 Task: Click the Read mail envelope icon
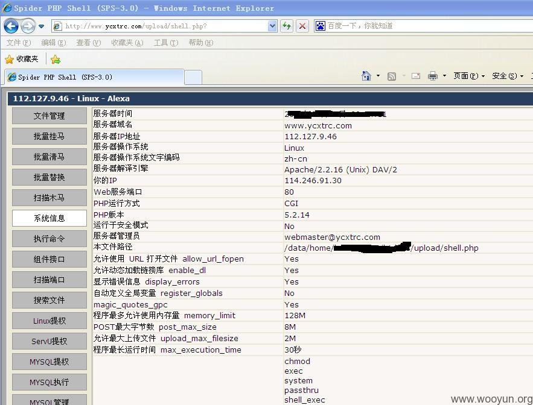pos(416,76)
